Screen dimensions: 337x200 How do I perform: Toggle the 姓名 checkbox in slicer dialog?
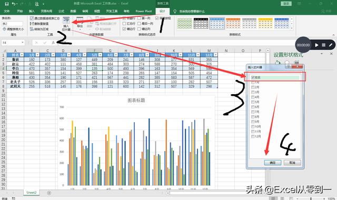(253, 77)
